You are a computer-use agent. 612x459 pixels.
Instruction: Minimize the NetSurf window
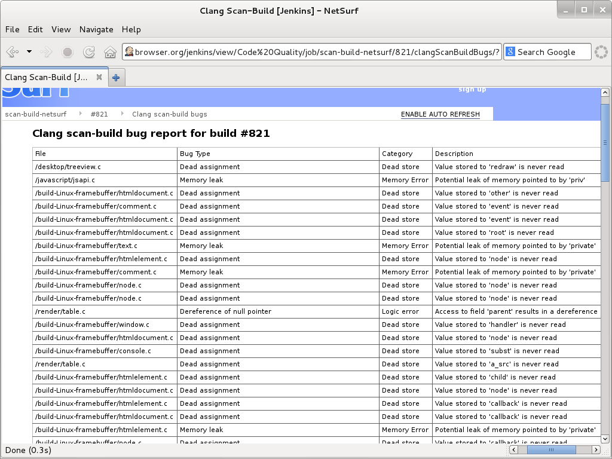pos(566,10)
